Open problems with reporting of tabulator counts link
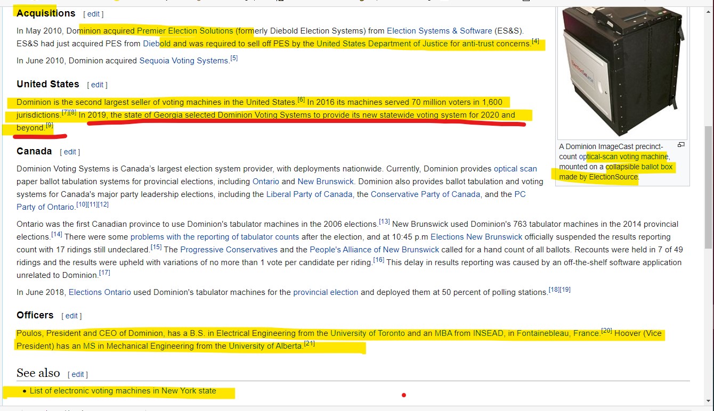This screenshot has width=714, height=411. click(x=215, y=237)
